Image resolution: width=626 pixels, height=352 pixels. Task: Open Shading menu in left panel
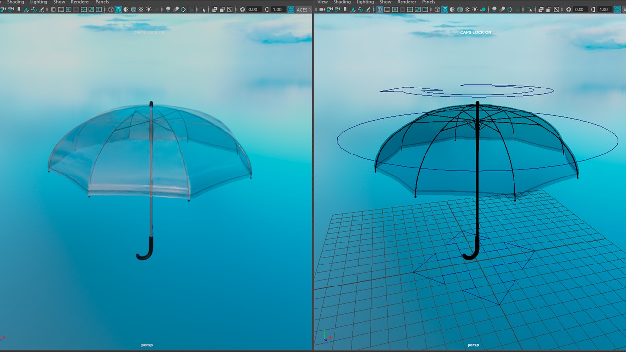[16, 2]
